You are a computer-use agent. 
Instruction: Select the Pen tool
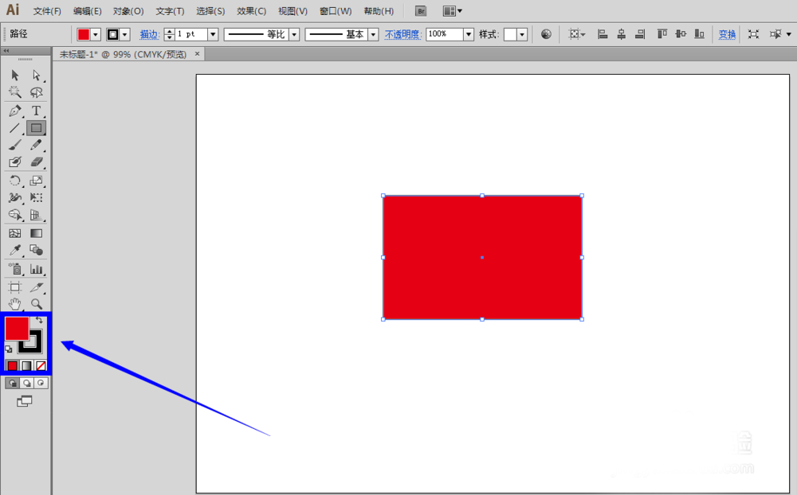[14, 111]
